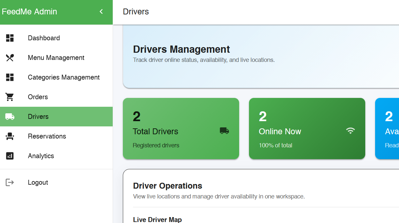Image resolution: width=399 pixels, height=223 pixels.
Task: Click the partially visible blue Available card
Action: [387, 128]
